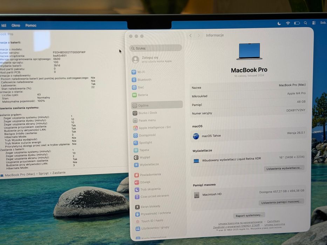The width and height of the screenshot is (327, 245).
Task: Click the Szukaj search field
Action: pyautogui.click(x=156, y=48)
